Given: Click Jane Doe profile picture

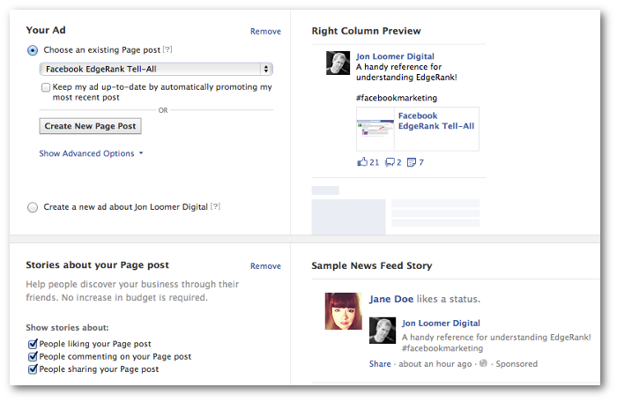Looking at the screenshot, I should click(x=343, y=311).
